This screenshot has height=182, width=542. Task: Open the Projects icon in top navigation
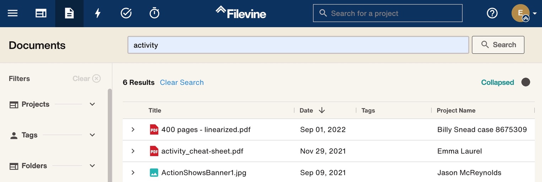(41, 13)
